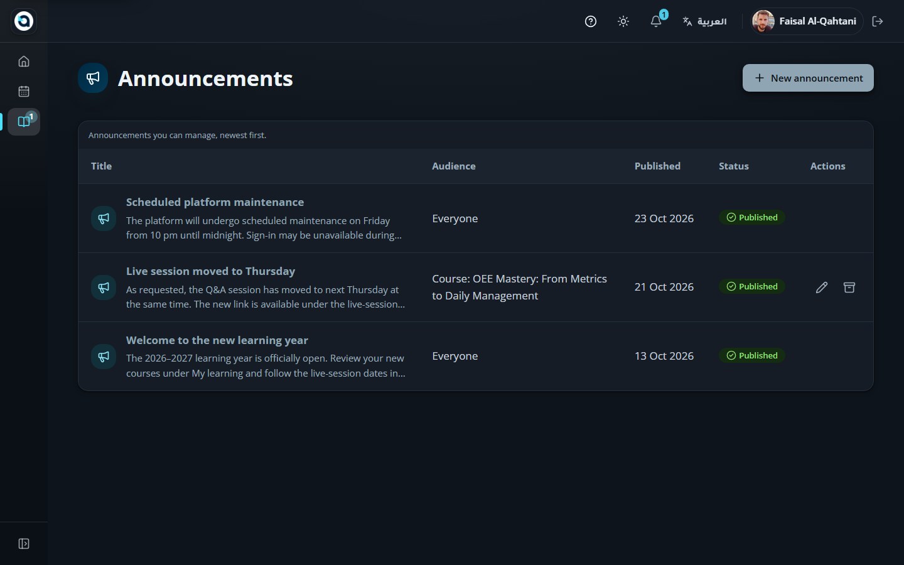This screenshot has width=904, height=565.
Task: Open notifications bell
Action: [656, 21]
